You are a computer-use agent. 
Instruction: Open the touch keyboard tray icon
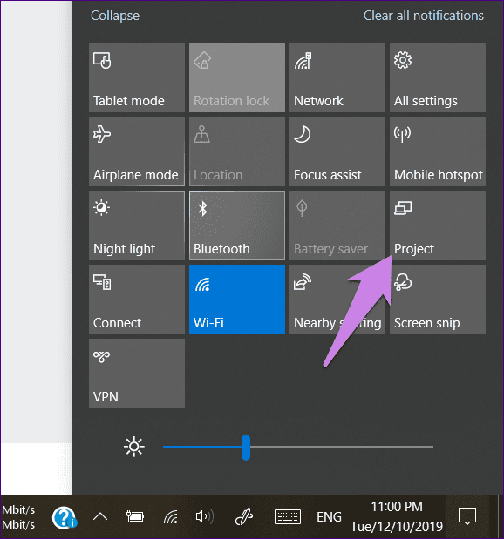click(288, 516)
